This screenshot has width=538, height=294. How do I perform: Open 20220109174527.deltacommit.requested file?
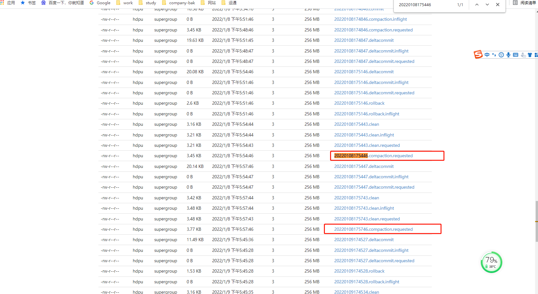coord(374,261)
